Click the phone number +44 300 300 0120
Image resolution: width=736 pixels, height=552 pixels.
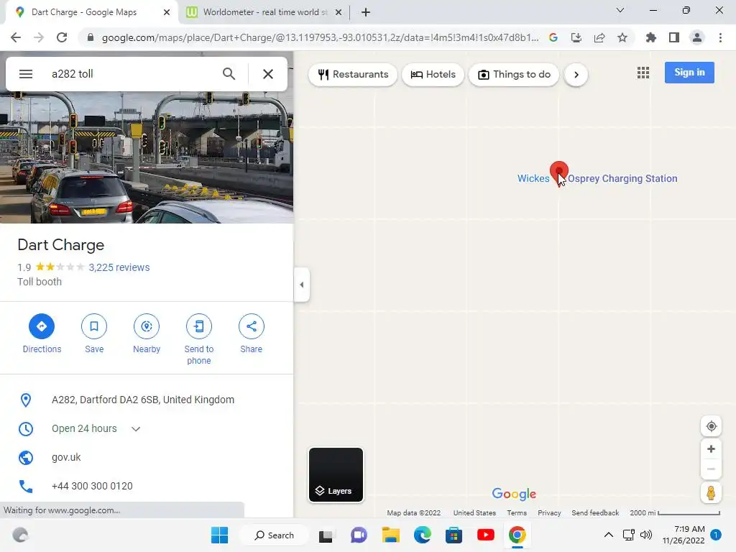(92, 487)
